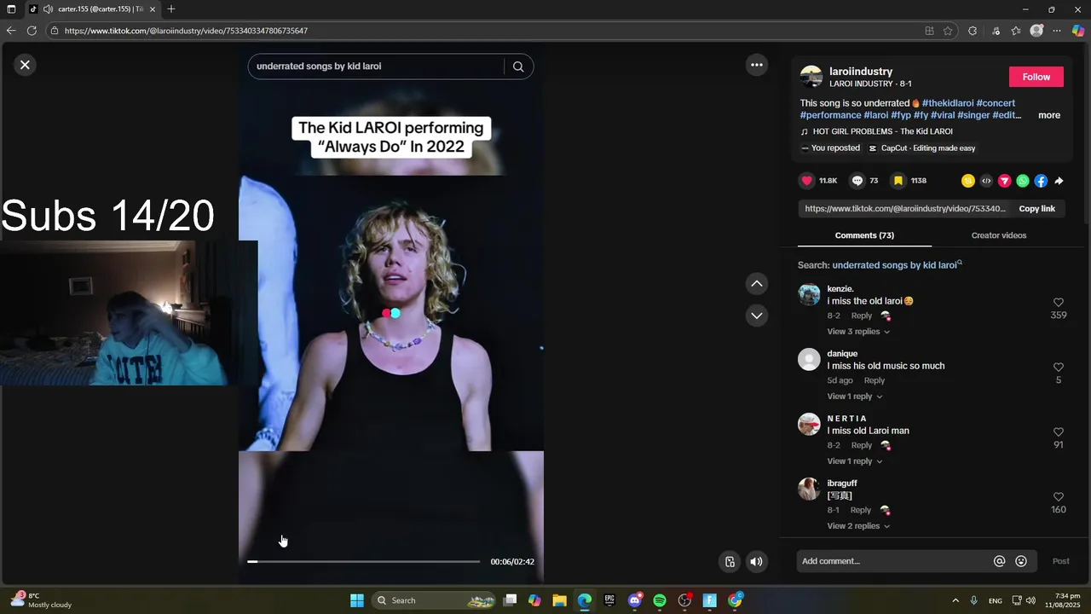The image size is (1091, 614).
Task: Like danique's comment heart
Action: pos(1059,368)
